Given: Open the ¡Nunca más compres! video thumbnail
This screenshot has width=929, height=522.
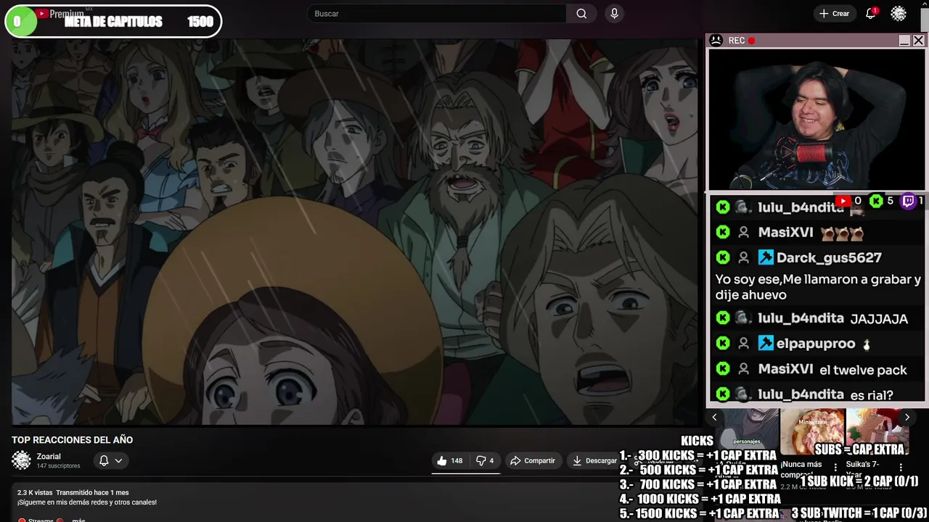Looking at the screenshot, I should point(812,431).
